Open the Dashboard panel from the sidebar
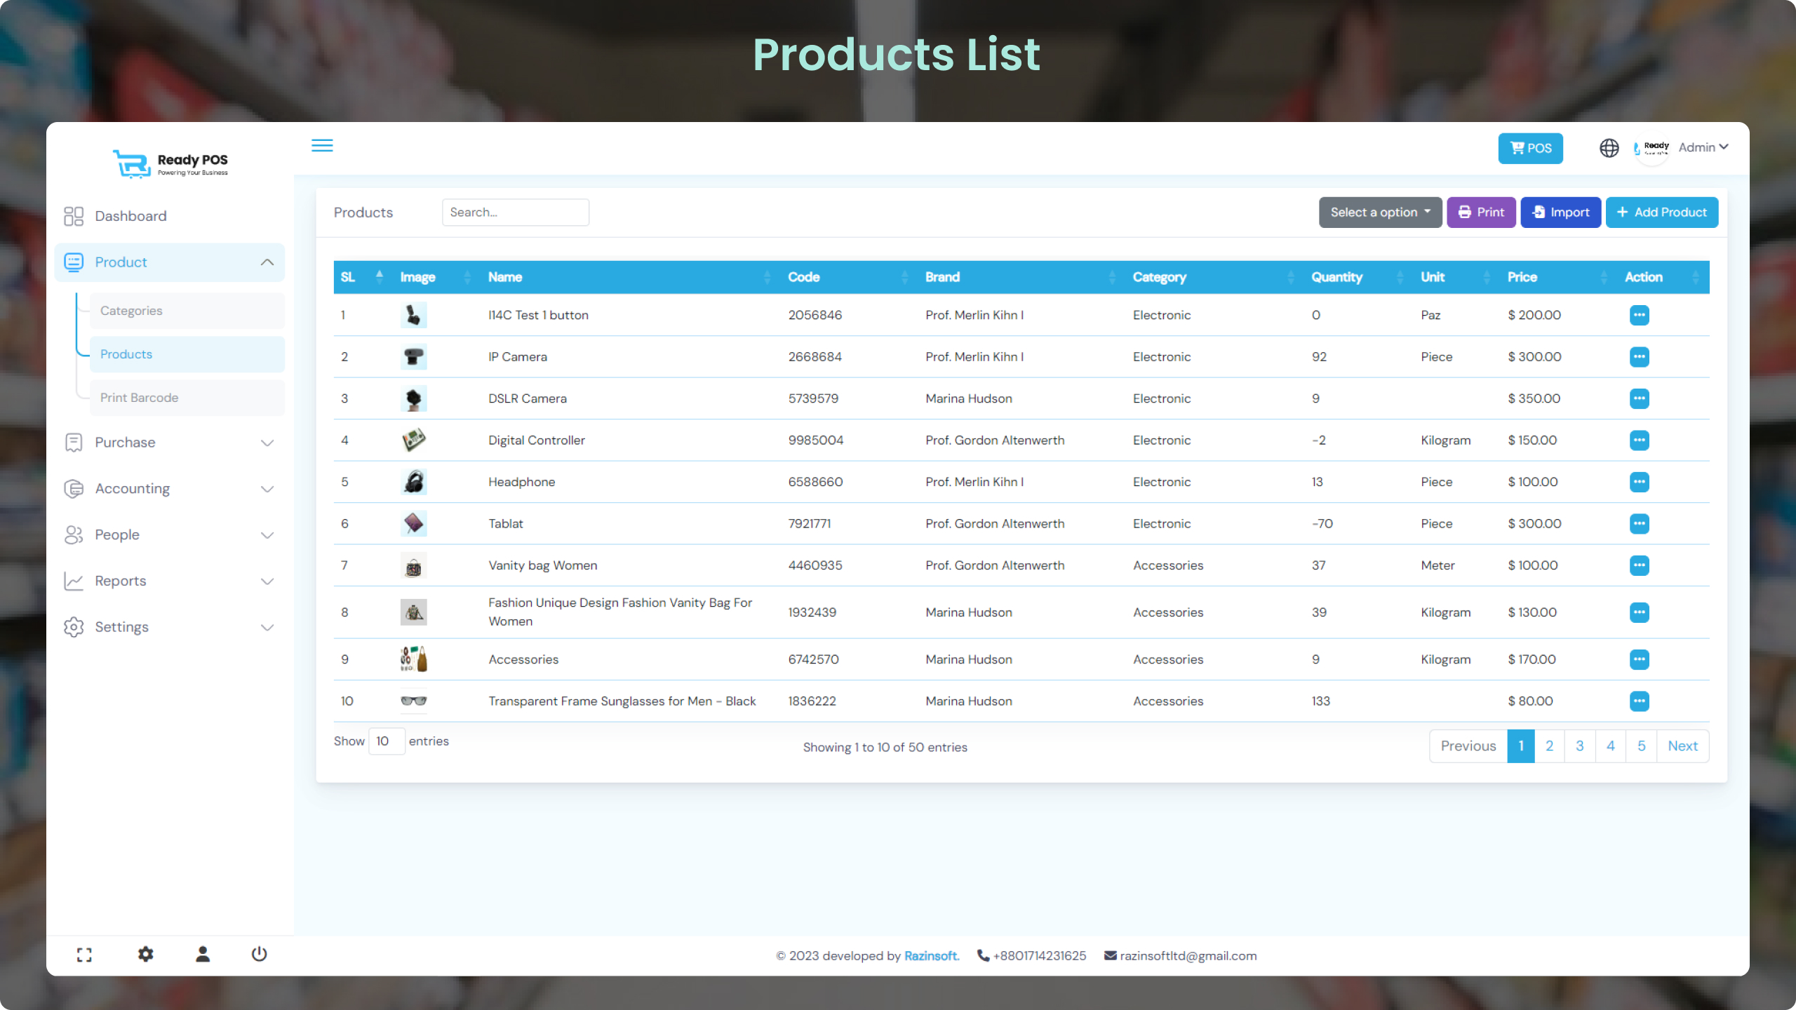Screen dimensions: 1796x1010 tap(74, 215)
